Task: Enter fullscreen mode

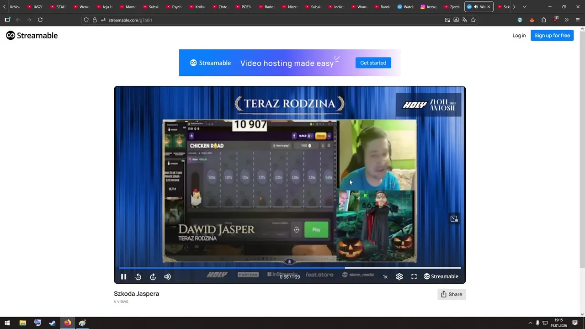Action: tap(414, 276)
